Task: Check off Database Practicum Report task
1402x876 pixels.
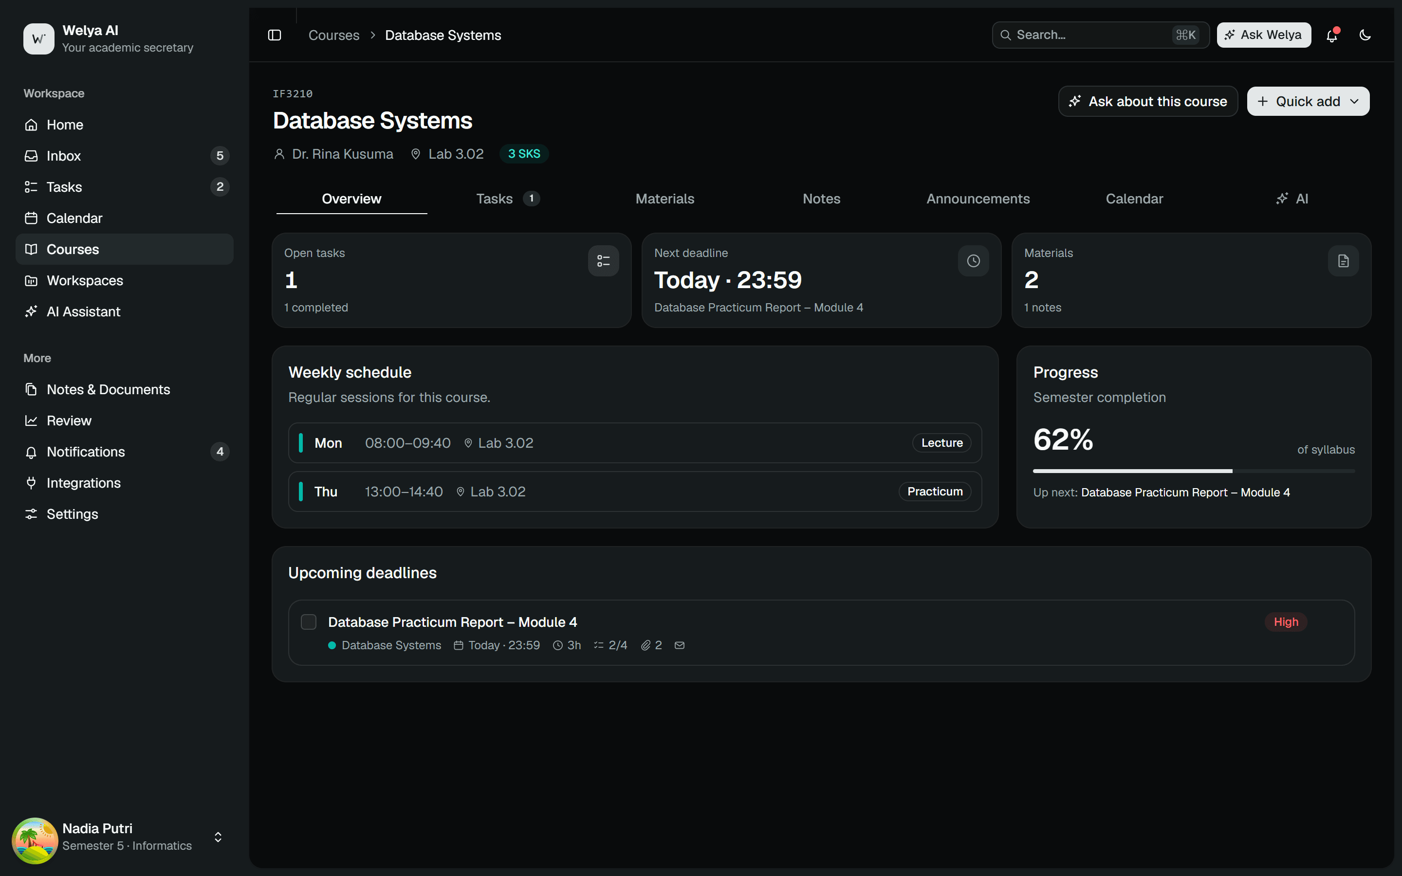Action: pyautogui.click(x=309, y=622)
